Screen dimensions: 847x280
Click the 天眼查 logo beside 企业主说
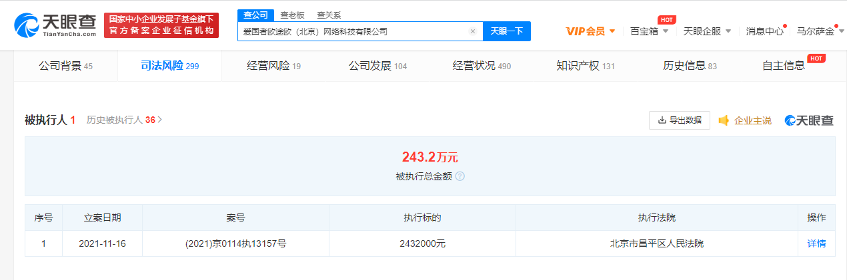pos(809,120)
